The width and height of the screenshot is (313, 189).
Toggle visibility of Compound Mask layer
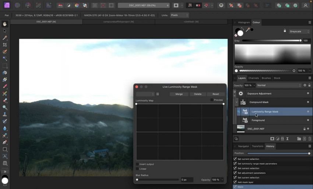[x=308, y=102]
